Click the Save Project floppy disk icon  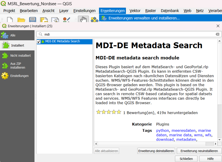click(x=33, y=20)
